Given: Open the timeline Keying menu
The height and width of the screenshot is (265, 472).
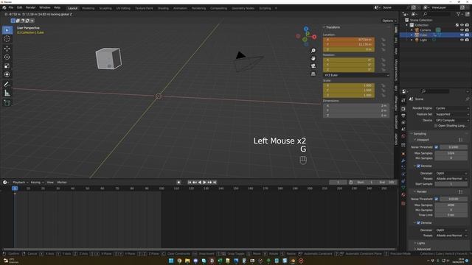Looking at the screenshot, I should click(37, 183).
